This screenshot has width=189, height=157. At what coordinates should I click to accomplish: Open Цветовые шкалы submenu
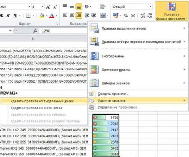[x=138, y=70]
